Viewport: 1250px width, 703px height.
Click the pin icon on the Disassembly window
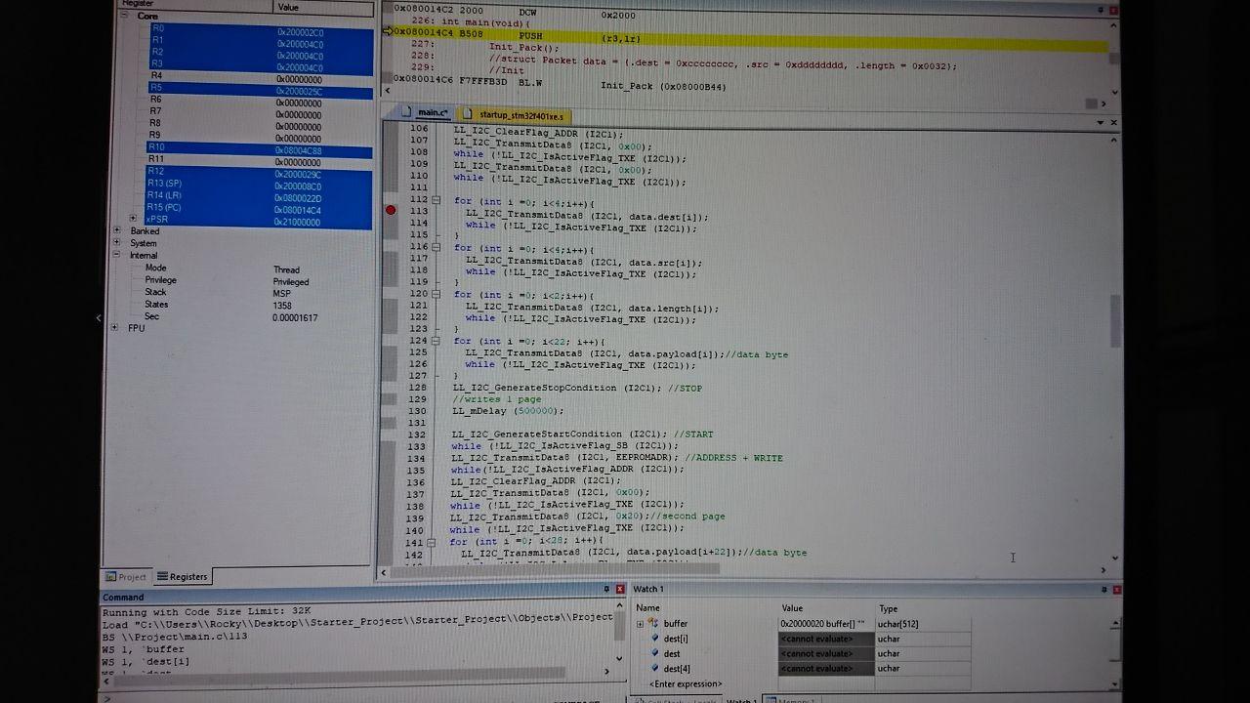tap(1101, 9)
